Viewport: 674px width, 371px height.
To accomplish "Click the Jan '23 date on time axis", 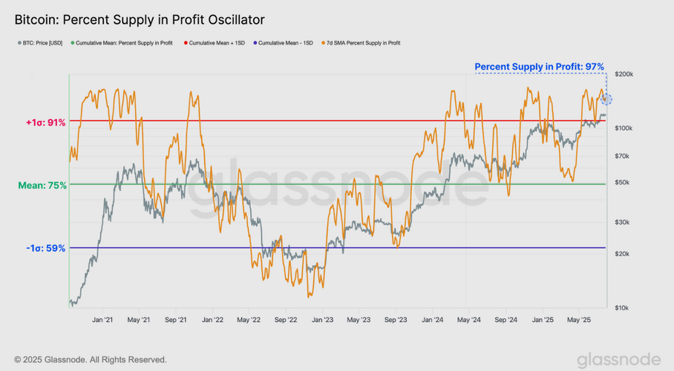I will pos(322,320).
